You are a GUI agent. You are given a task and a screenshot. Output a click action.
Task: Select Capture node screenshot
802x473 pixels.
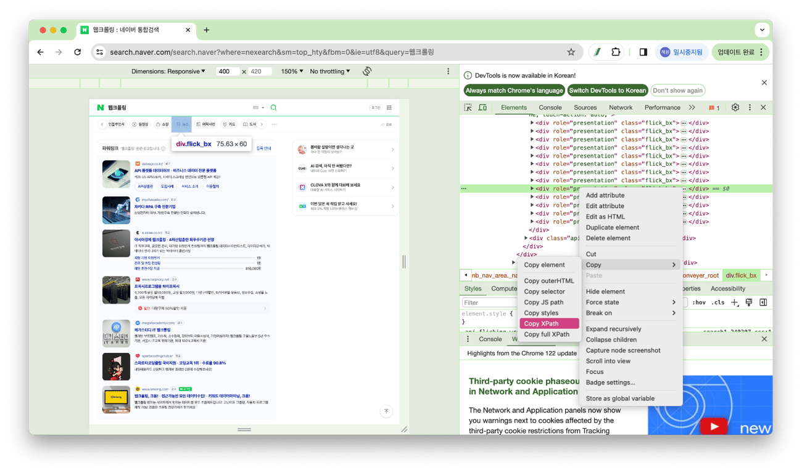point(630,350)
